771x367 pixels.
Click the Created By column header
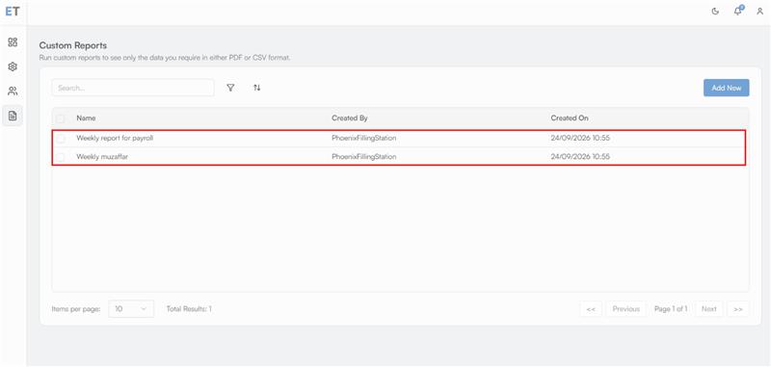pos(350,118)
